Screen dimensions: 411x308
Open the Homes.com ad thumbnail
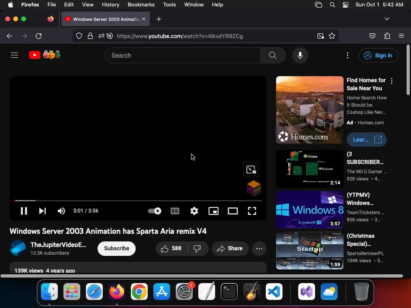(309, 110)
